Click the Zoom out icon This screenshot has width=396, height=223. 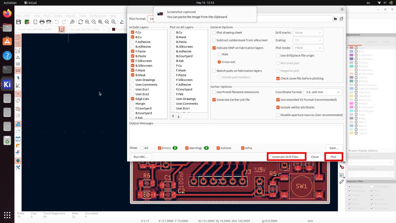click(x=94, y=22)
